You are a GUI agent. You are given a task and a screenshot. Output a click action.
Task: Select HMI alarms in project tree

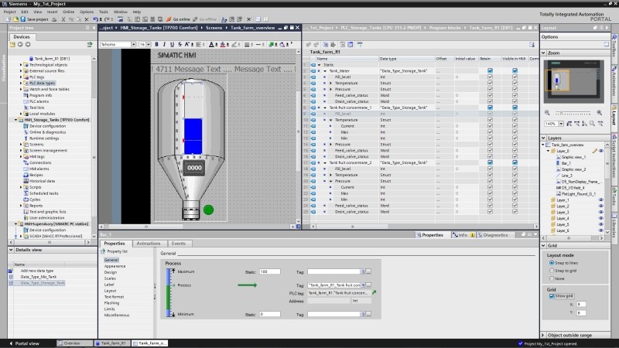39,169
